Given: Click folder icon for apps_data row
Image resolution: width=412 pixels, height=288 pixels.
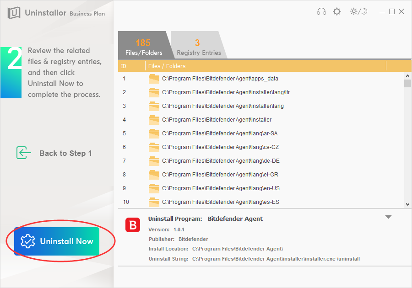Looking at the screenshot, I should tap(154, 79).
